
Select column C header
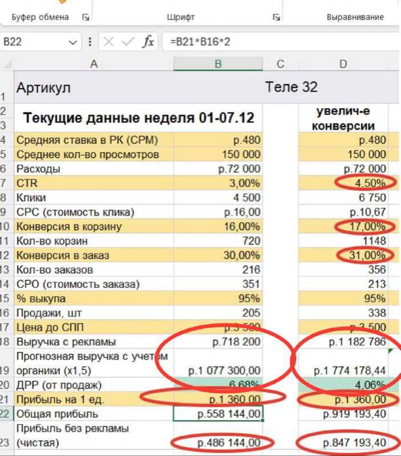click(280, 64)
